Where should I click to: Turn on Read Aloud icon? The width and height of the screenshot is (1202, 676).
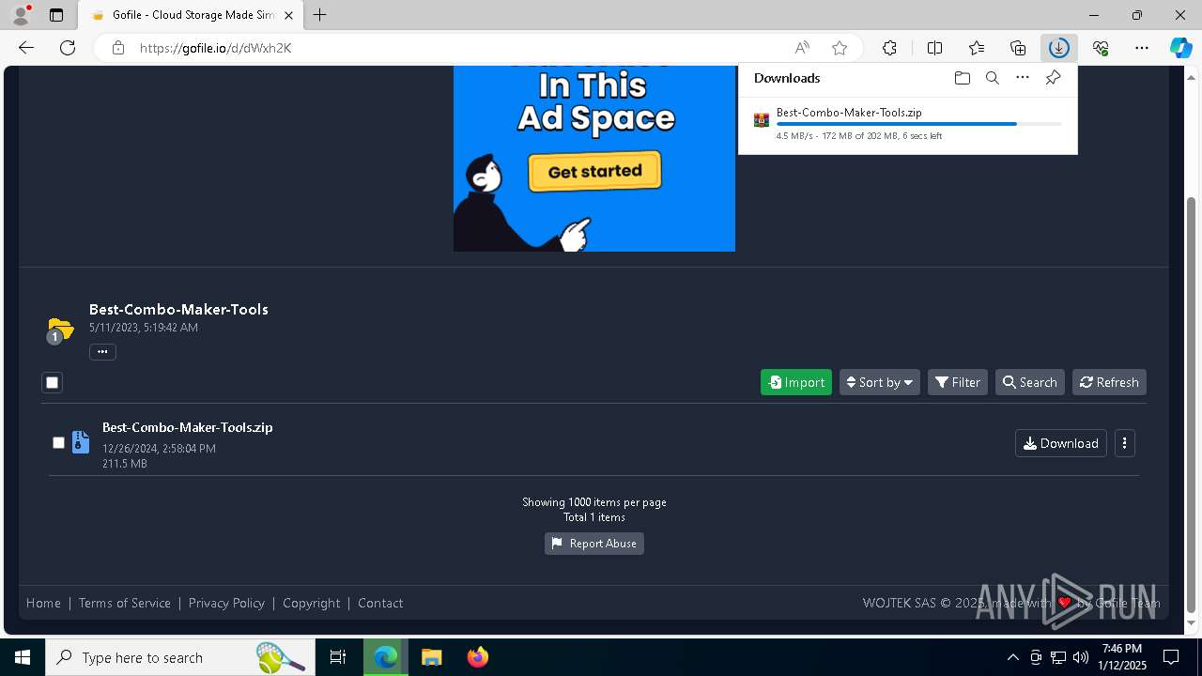click(x=802, y=48)
